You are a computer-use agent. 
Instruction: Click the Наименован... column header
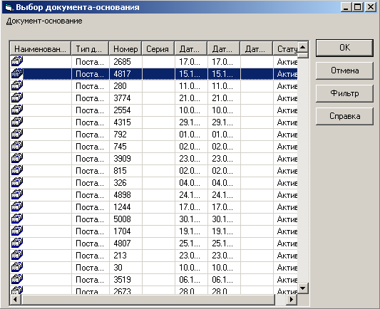(x=40, y=49)
